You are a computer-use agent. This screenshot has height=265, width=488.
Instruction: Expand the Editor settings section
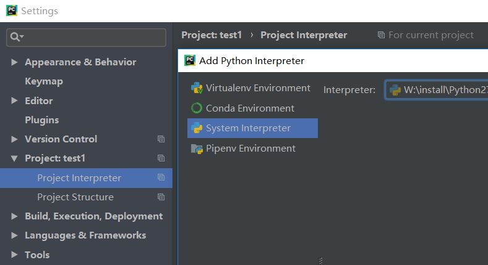click(14, 101)
